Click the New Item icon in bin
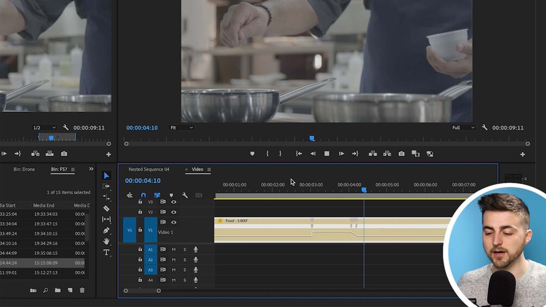Viewport: 546px width, 307px height. point(70,290)
